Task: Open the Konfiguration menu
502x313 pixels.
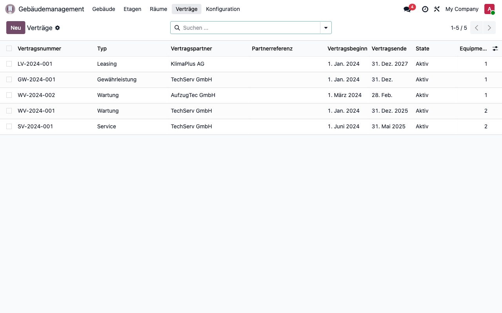Action: (223, 9)
